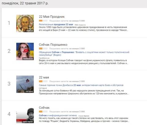Select the rank number 3 in trending list

point(9,84)
